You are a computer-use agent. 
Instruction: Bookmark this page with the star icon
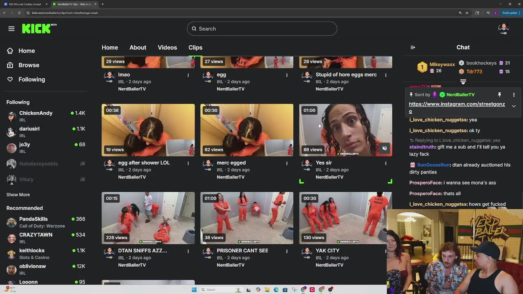(x=467, y=13)
